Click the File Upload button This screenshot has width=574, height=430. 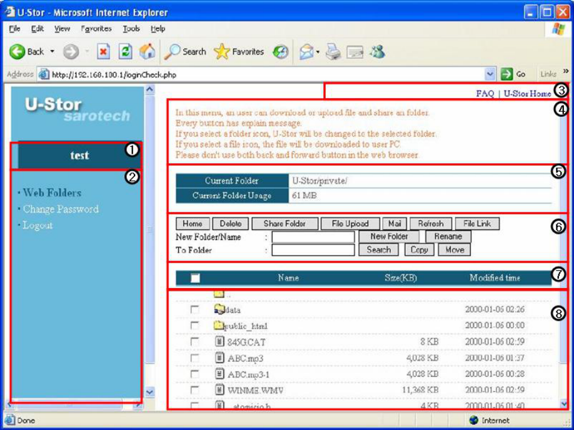tap(350, 224)
